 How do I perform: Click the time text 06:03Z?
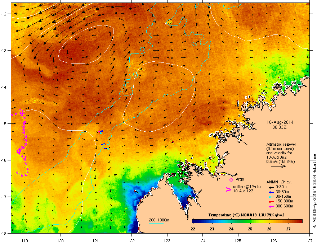[x=280, y=127]
